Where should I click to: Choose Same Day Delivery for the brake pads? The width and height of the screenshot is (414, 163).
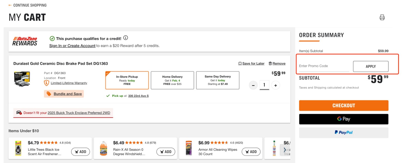click(x=218, y=80)
